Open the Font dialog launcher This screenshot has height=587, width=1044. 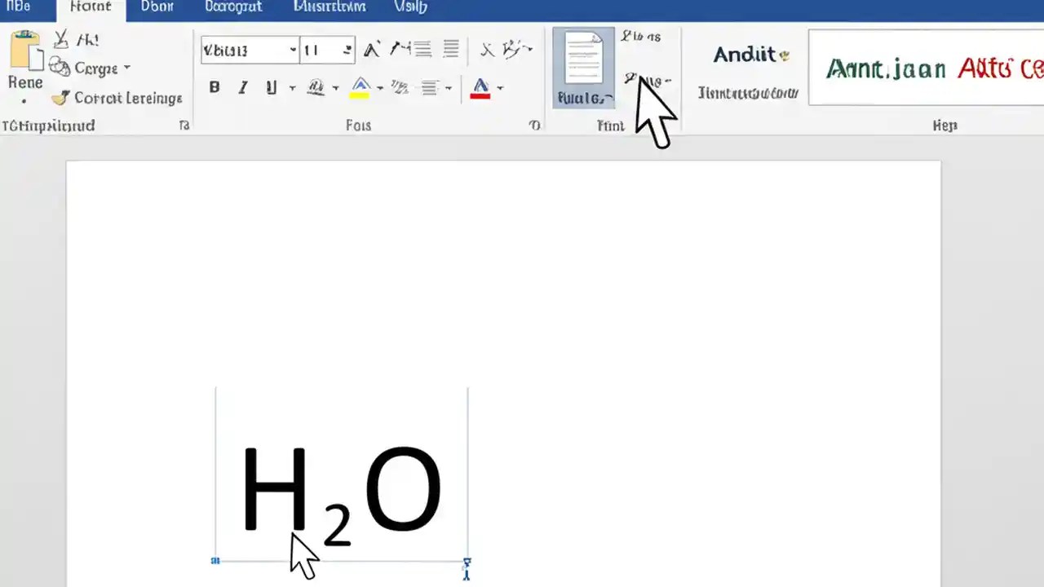tap(534, 126)
